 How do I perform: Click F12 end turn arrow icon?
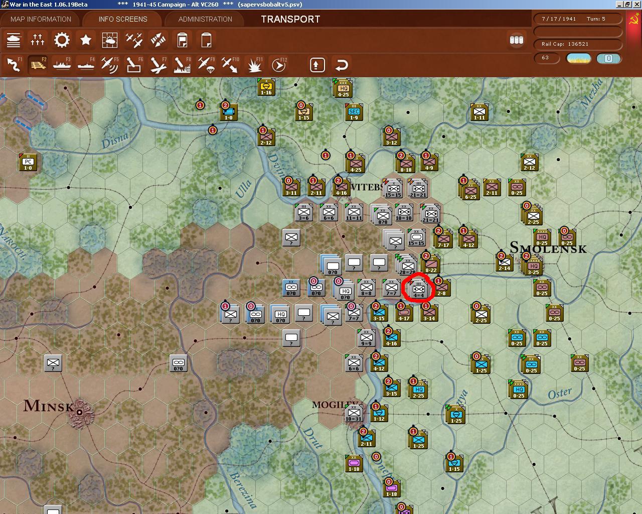(278, 65)
